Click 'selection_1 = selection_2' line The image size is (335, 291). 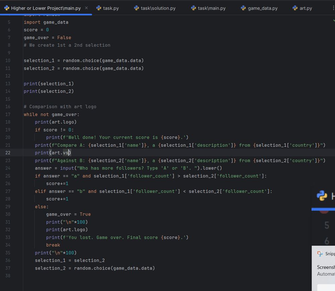70,261
